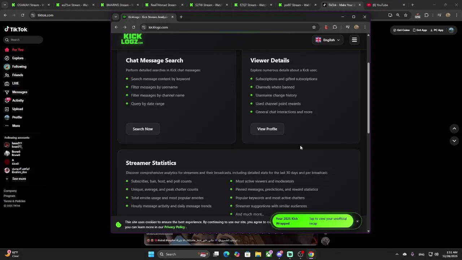This screenshot has width=462, height=260.
Task: Open the English language dropdown
Action: pos(328,40)
